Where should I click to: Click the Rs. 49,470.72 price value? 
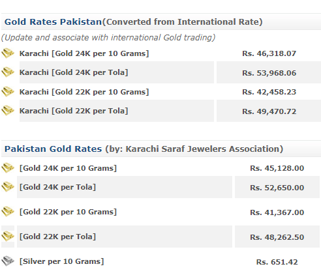[x=269, y=111]
